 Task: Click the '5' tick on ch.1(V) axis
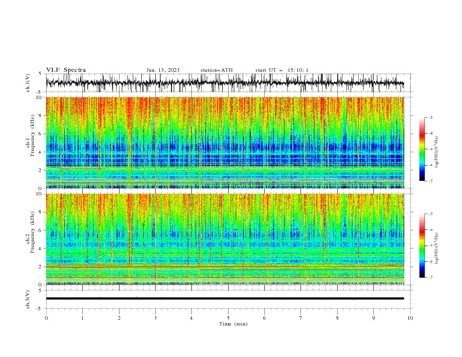point(40,73)
